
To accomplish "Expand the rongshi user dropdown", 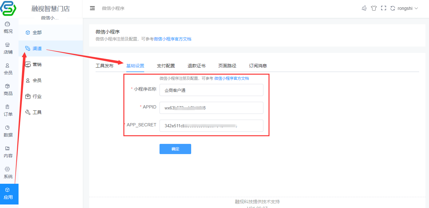I will pos(408,8).
